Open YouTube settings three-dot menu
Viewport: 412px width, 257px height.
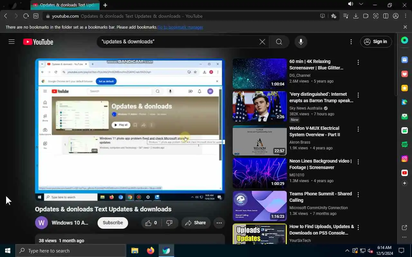351,42
